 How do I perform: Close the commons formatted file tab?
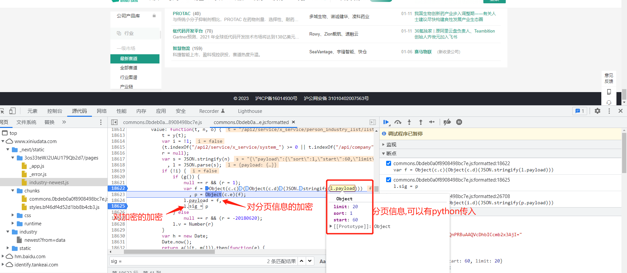coord(293,122)
